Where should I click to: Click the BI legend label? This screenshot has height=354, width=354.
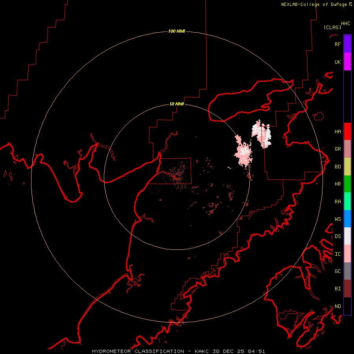pos(337,289)
